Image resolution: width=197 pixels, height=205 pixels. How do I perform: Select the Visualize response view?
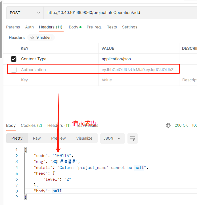[x=84, y=138]
